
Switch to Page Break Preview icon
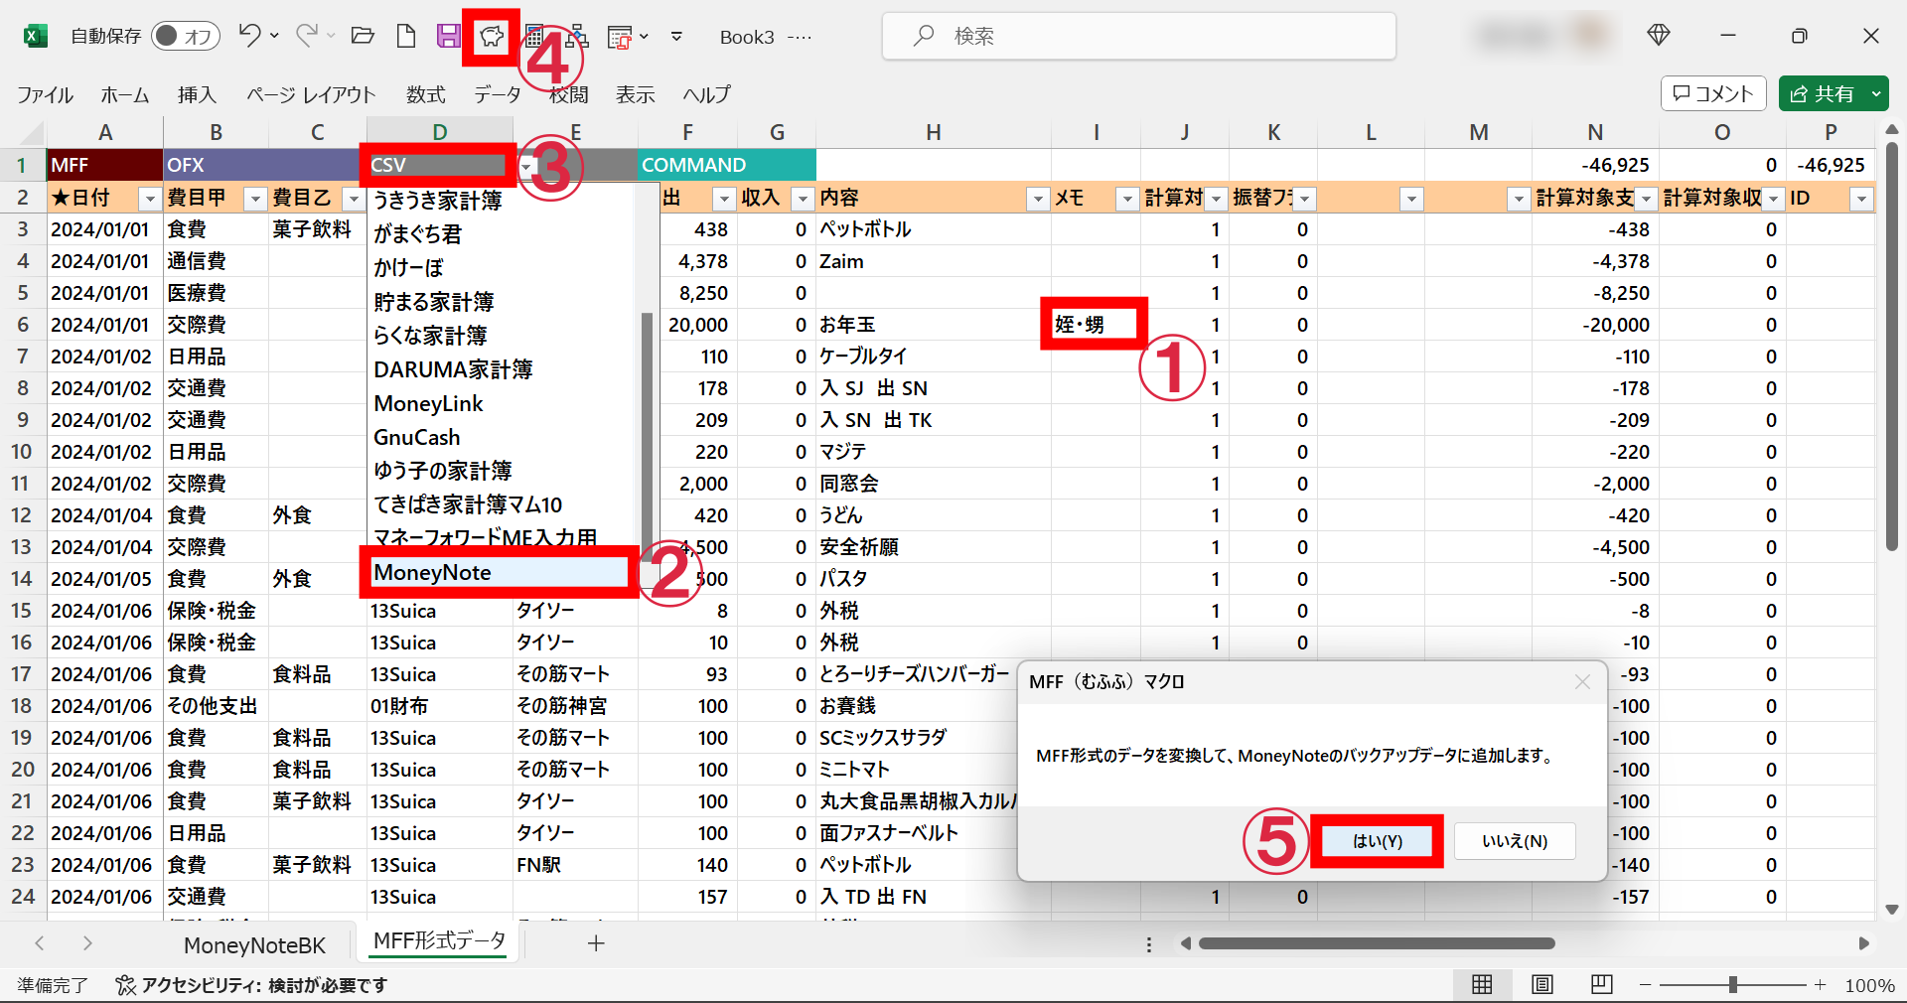click(x=1601, y=984)
